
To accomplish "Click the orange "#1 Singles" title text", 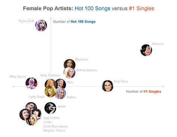I will click(x=142, y=9).
